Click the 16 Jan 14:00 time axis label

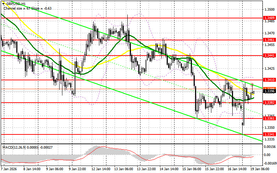(237, 169)
